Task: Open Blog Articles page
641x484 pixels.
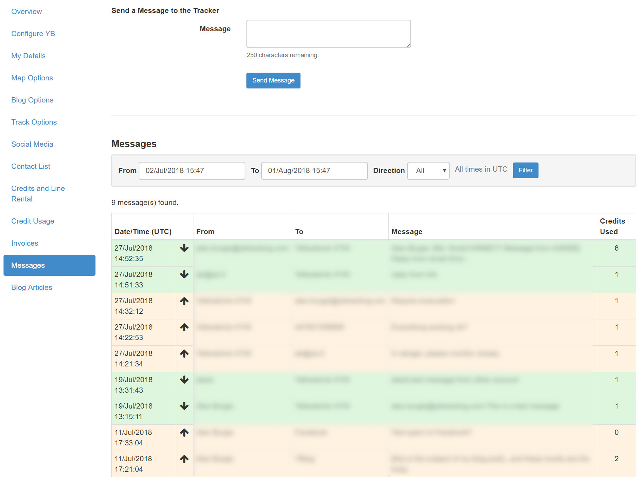Action: tap(32, 287)
